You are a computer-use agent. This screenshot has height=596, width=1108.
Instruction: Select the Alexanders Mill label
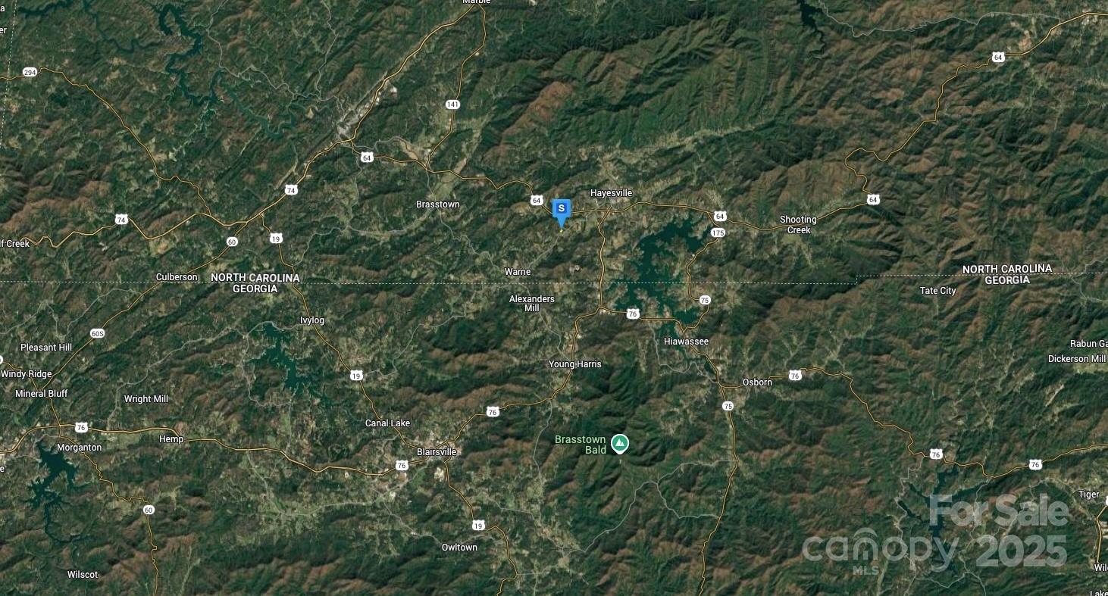(x=532, y=304)
